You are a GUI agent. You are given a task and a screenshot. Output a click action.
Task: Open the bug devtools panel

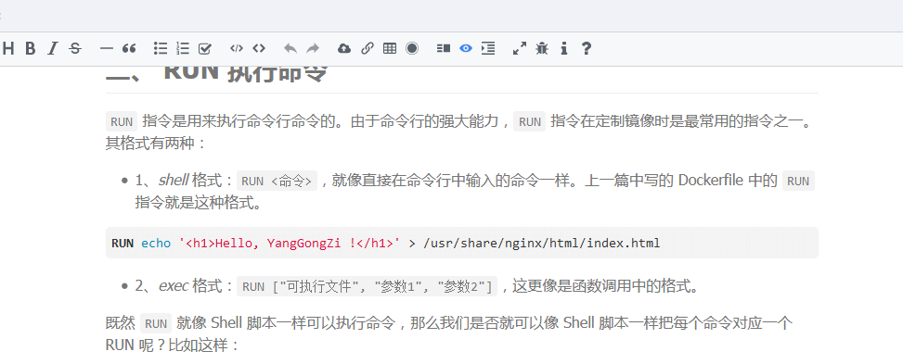(542, 49)
